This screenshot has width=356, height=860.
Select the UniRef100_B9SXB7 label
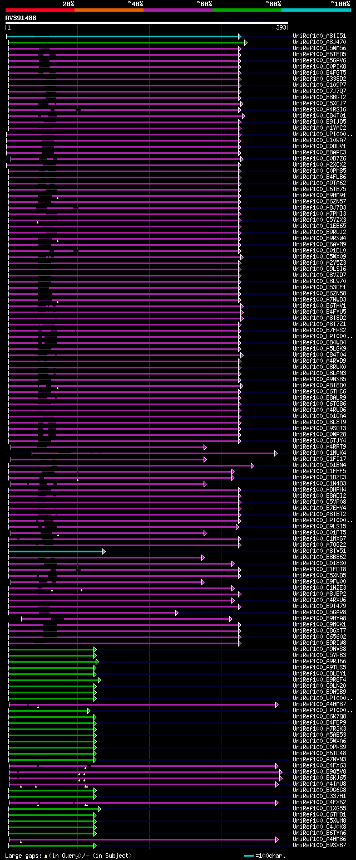point(320,846)
